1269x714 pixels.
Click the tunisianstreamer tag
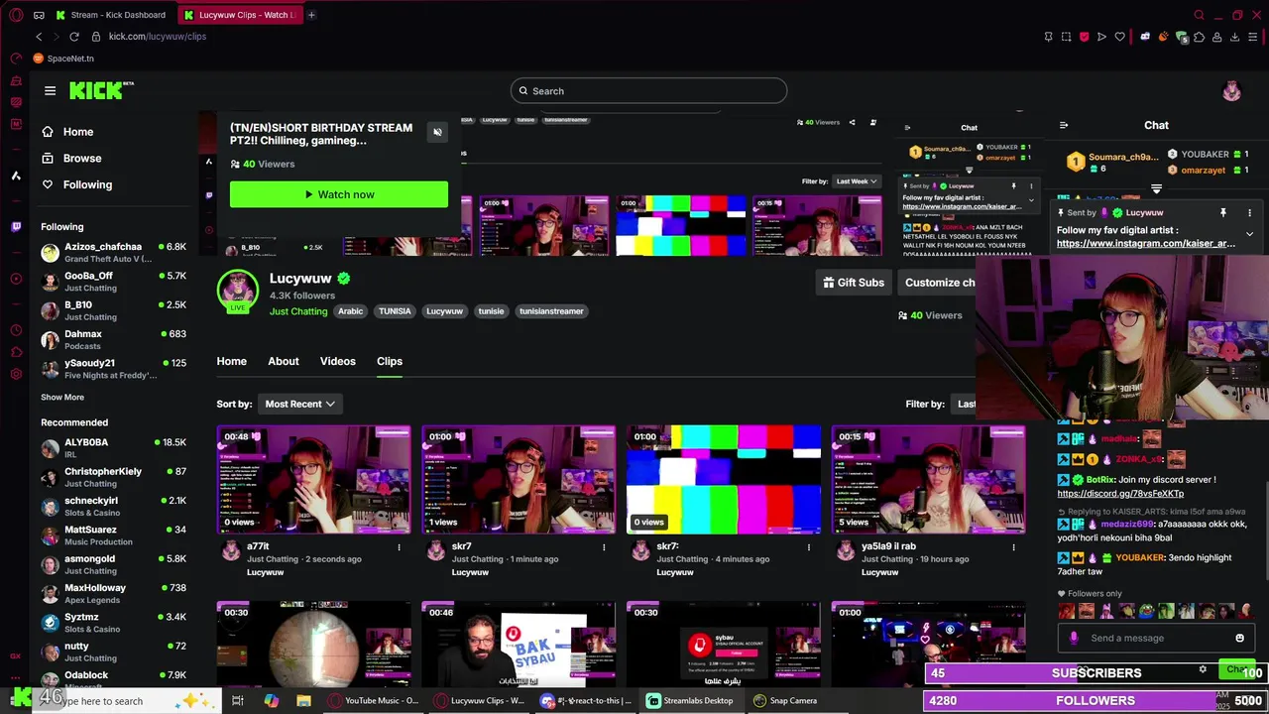551,311
